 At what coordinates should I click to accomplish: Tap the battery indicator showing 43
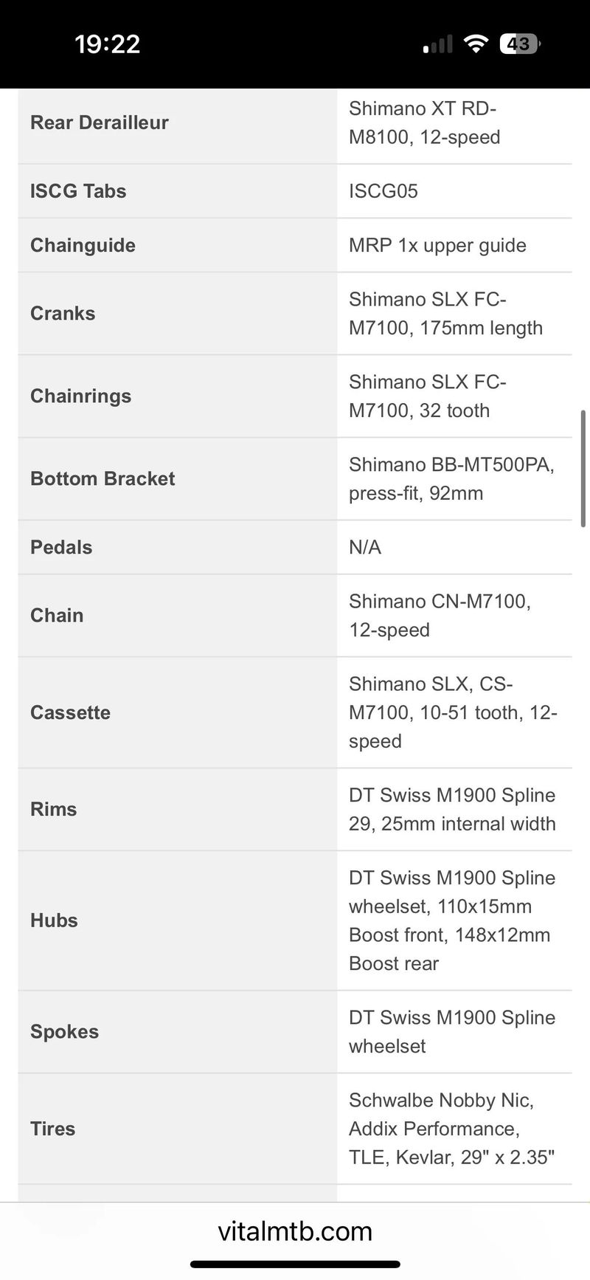click(x=520, y=44)
